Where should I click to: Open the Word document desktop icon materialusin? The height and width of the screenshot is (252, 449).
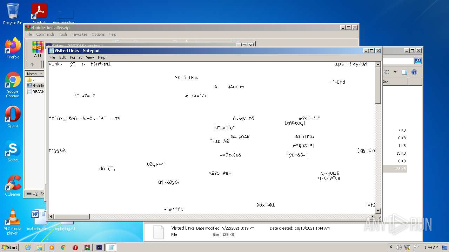[39, 220]
